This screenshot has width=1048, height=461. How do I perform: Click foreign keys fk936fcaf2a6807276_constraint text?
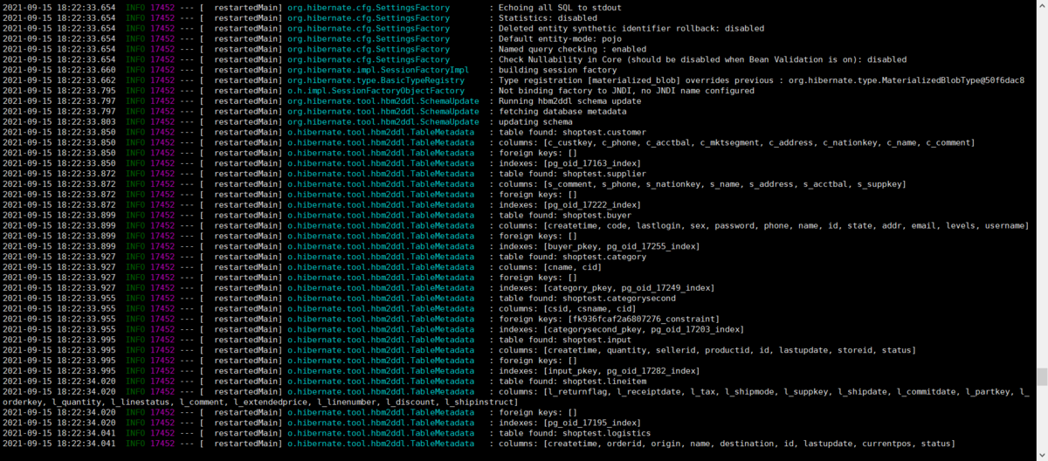click(609, 321)
